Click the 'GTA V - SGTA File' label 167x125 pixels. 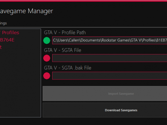tap(63, 50)
